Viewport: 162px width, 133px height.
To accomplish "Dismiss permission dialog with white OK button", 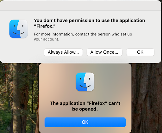I will (x=140, y=52).
